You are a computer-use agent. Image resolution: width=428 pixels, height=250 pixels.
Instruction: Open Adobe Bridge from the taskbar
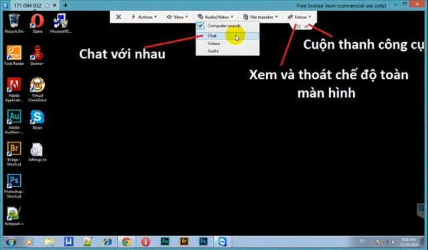coord(185,241)
